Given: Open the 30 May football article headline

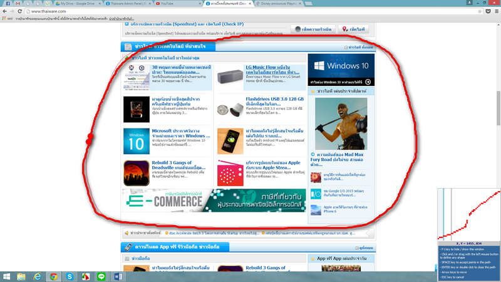Looking at the screenshot, I should pos(182,70).
